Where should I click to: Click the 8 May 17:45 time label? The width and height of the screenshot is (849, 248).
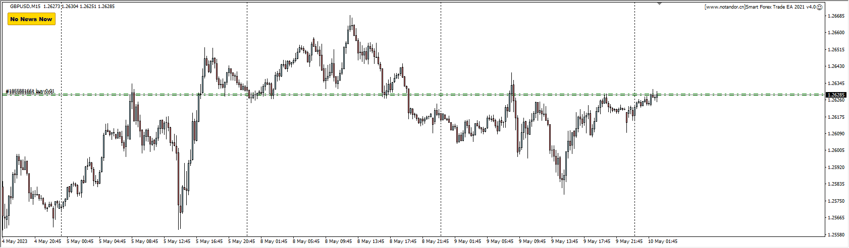(403, 241)
